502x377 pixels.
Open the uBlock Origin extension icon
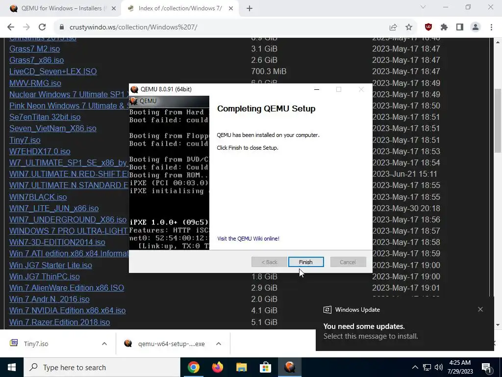click(428, 27)
